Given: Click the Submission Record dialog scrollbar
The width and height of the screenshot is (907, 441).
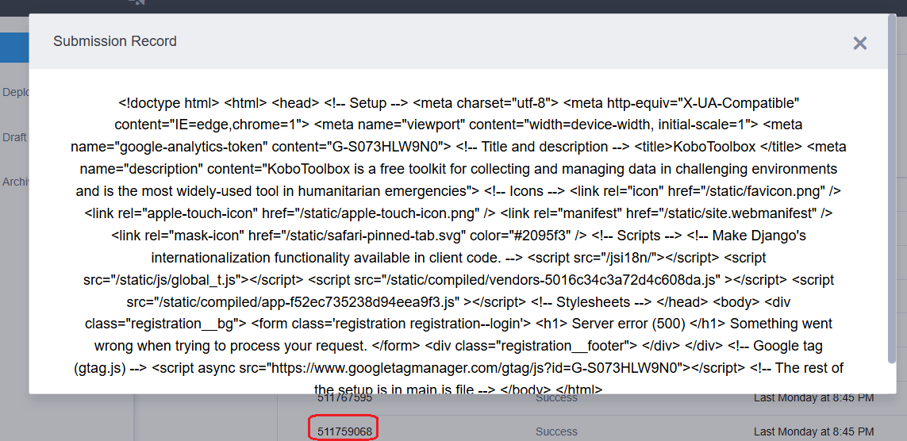Looking at the screenshot, I should point(891,189).
